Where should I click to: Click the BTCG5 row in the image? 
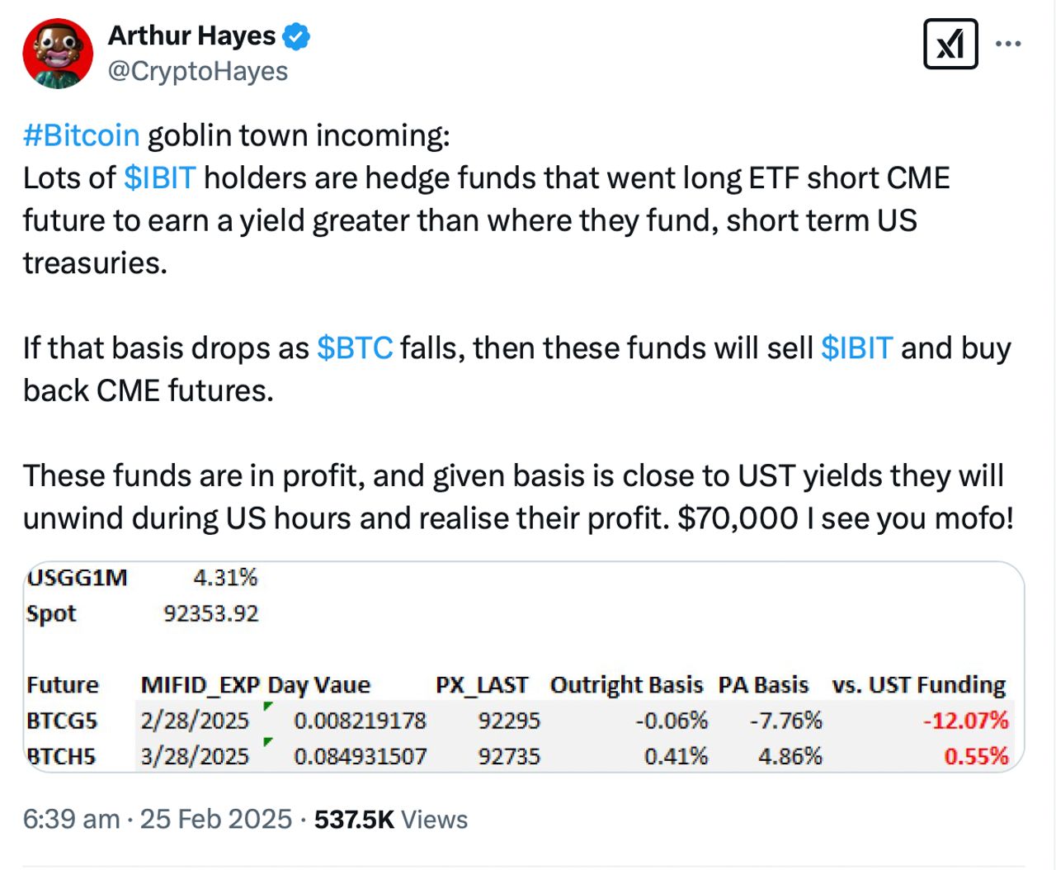517,721
